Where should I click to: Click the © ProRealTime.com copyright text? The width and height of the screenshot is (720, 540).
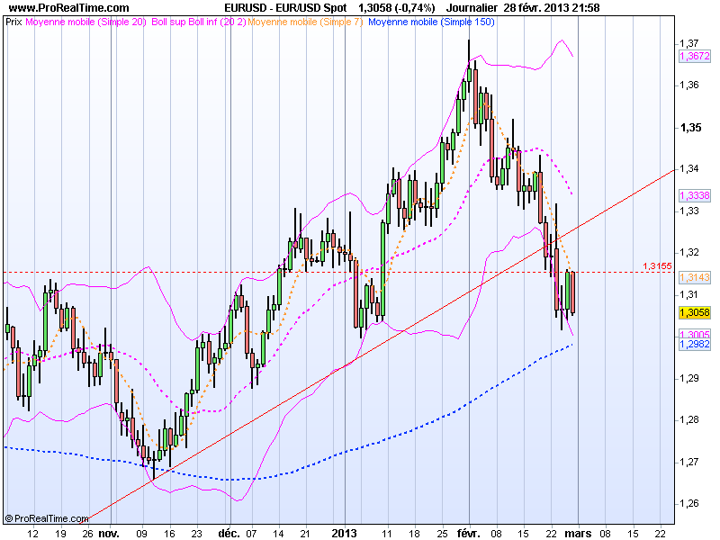[47, 518]
